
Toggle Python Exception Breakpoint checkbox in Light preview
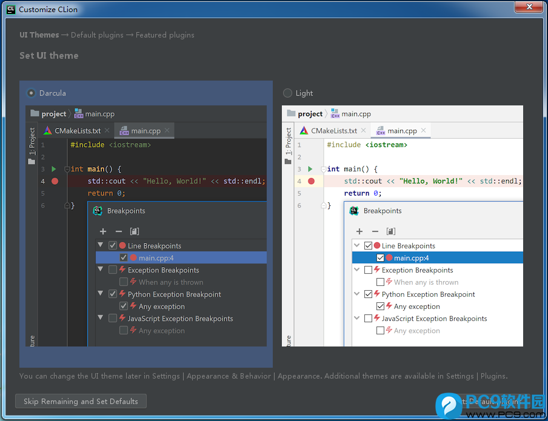[368, 294]
